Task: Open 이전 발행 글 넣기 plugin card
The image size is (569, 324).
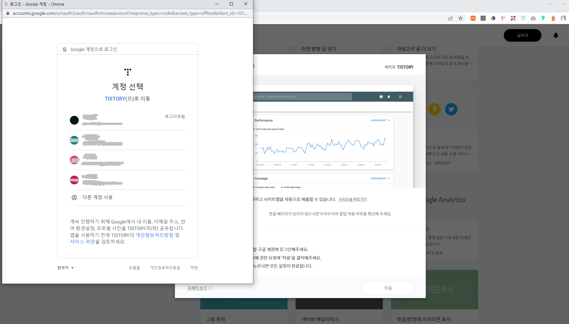Action: (319, 49)
